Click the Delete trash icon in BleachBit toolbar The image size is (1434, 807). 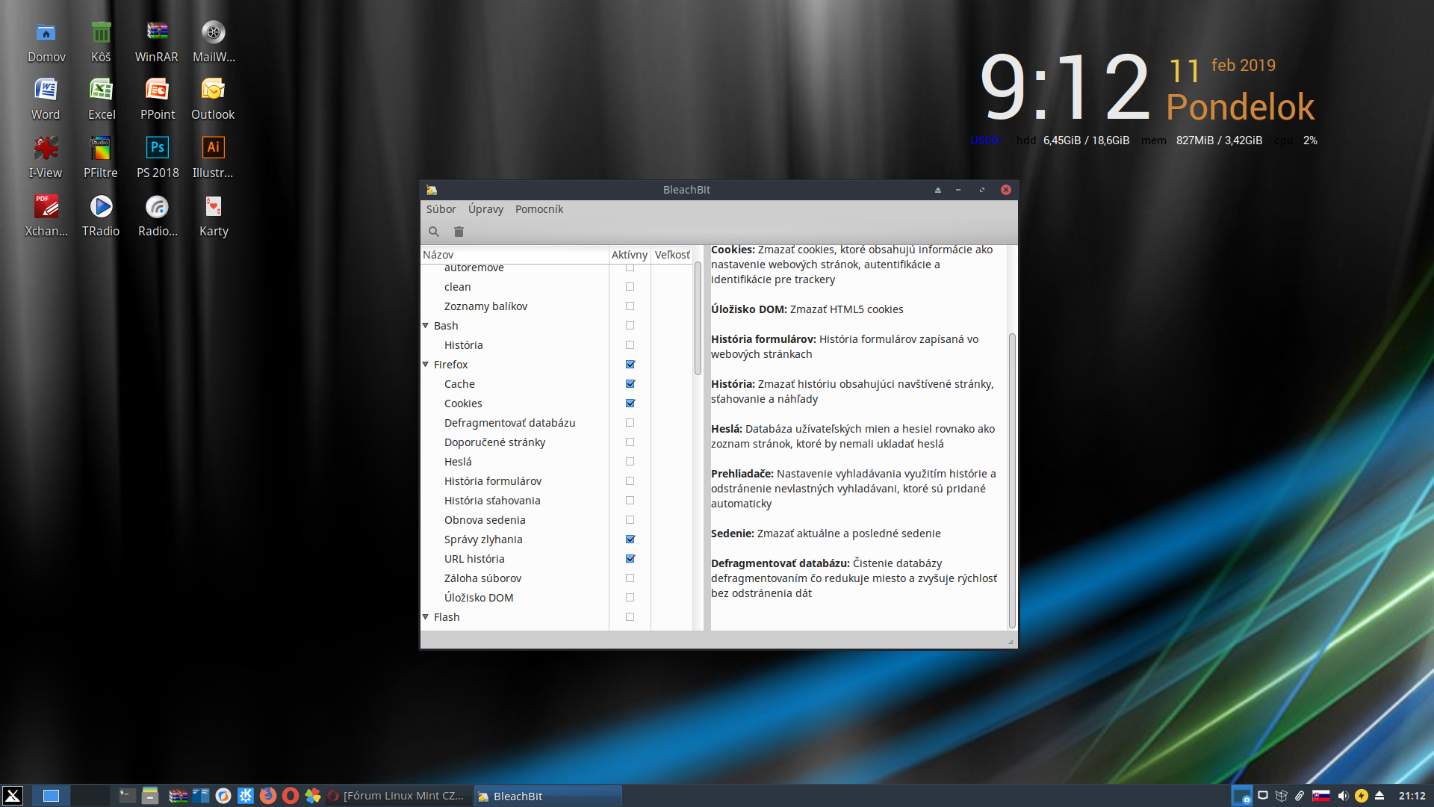point(459,232)
